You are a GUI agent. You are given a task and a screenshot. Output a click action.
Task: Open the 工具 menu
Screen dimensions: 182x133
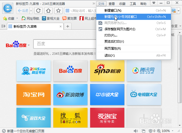(133, 4)
